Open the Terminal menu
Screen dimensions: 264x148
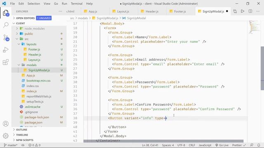coord(77,4)
